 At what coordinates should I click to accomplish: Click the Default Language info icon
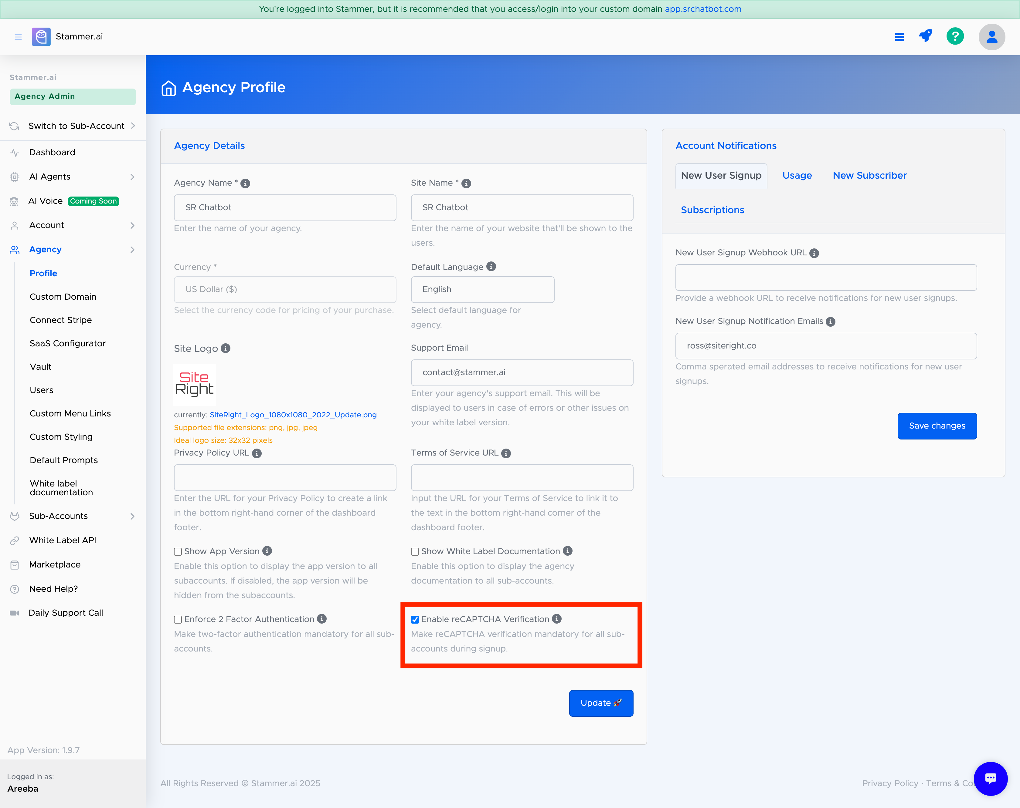tap(491, 267)
